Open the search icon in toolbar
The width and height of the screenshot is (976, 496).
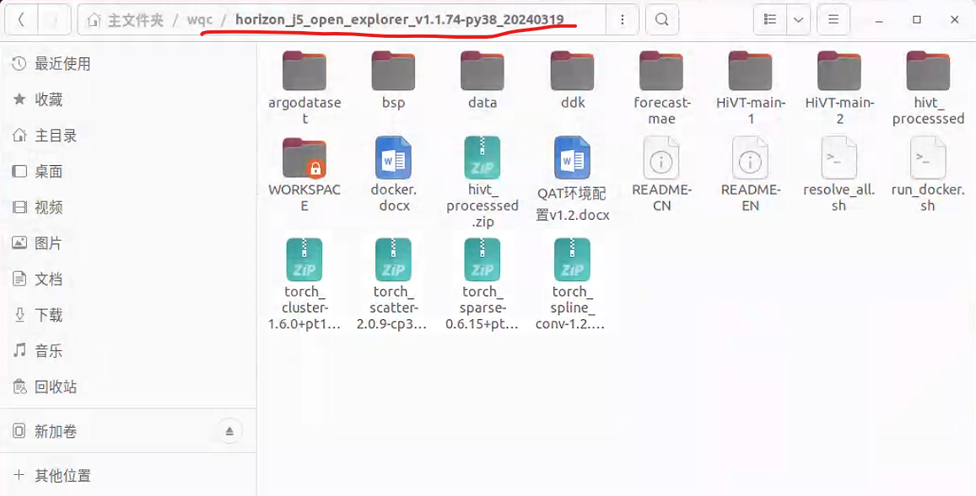[662, 20]
